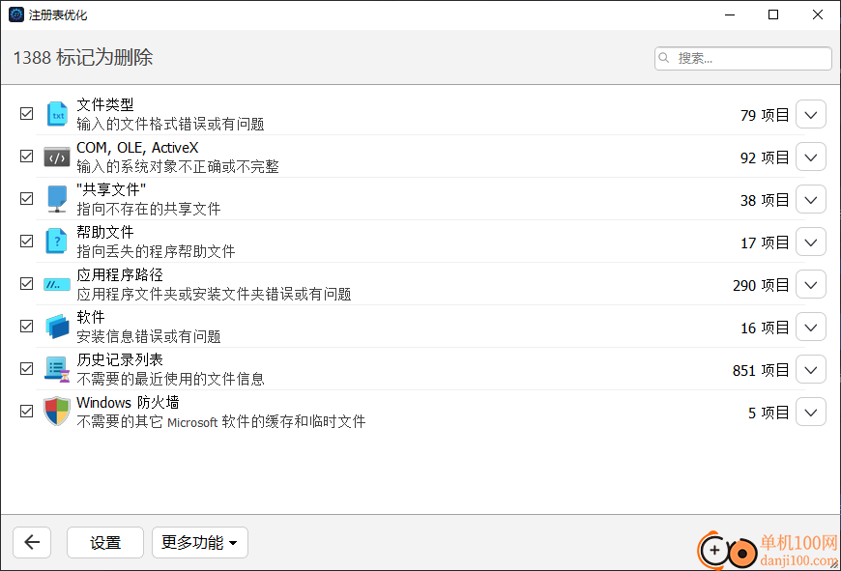This screenshot has height=571, width=841.
Task: Select the Windows 防火墙 category title
Action: click(128, 402)
